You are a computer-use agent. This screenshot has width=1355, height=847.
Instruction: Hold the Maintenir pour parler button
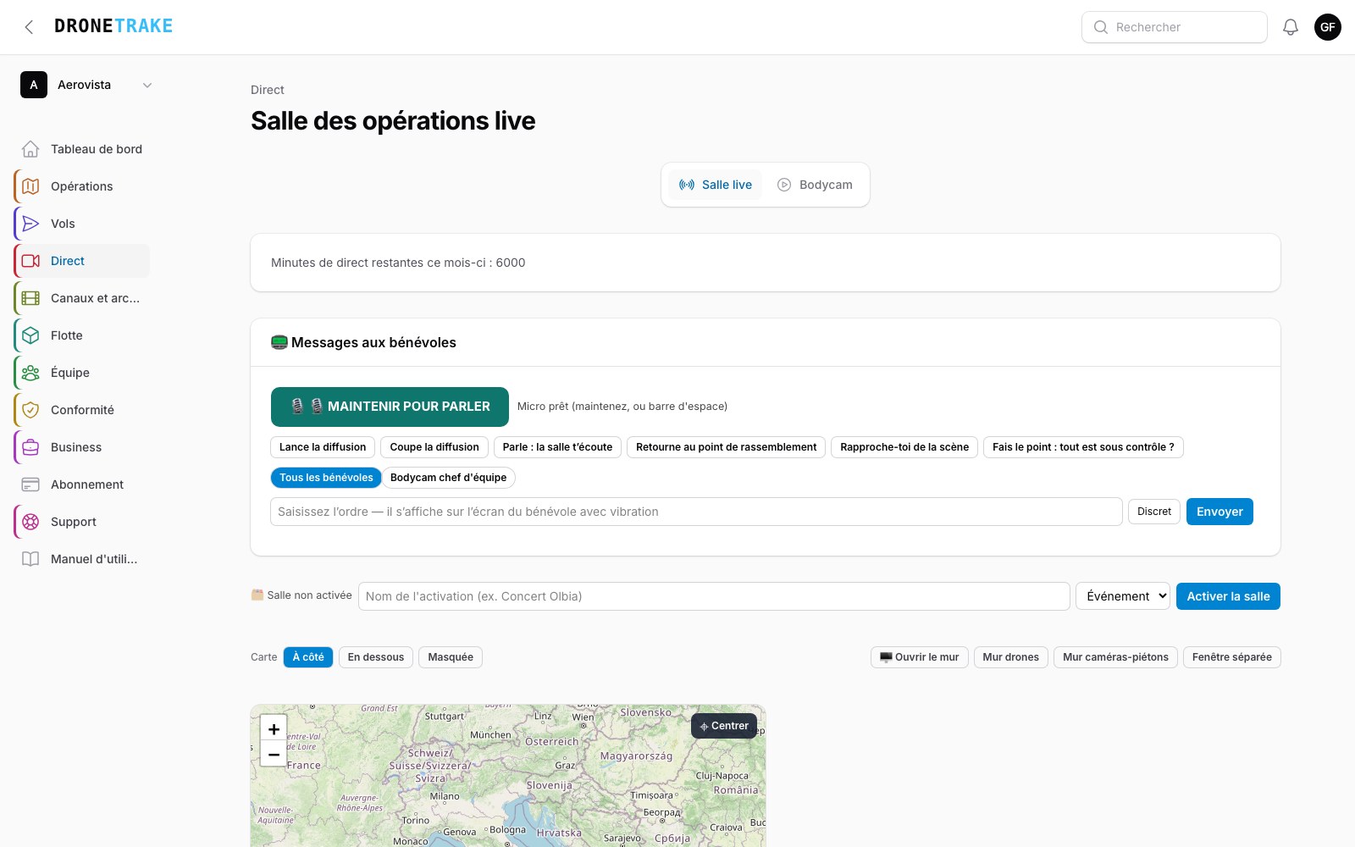tap(390, 407)
